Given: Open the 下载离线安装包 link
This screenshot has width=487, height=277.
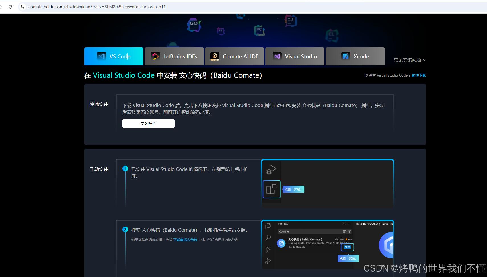Looking at the screenshot, I should [x=185, y=240].
